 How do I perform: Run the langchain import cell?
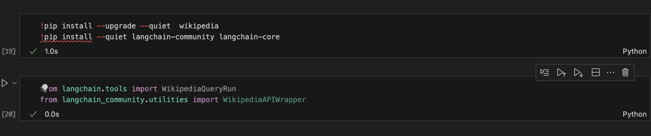point(5,83)
